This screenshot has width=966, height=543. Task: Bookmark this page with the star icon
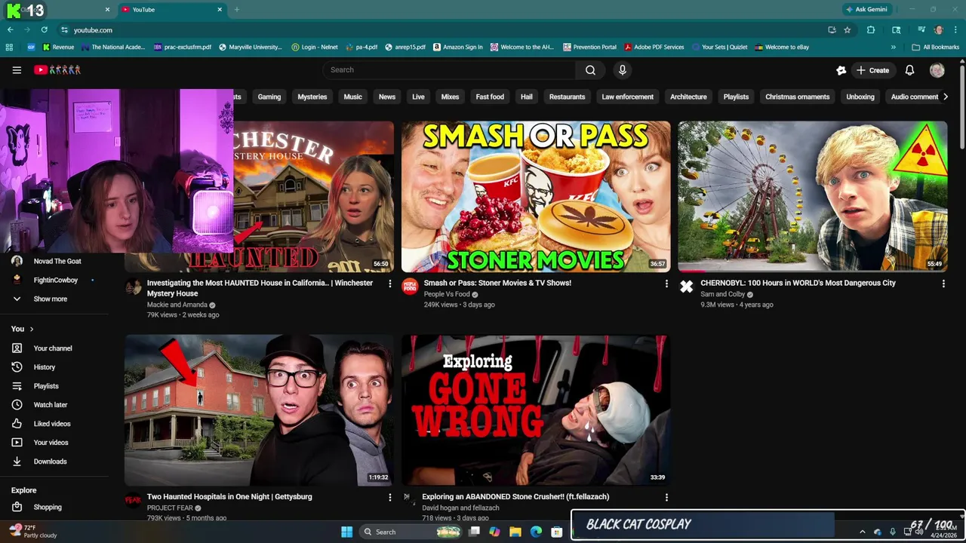[848, 30]
